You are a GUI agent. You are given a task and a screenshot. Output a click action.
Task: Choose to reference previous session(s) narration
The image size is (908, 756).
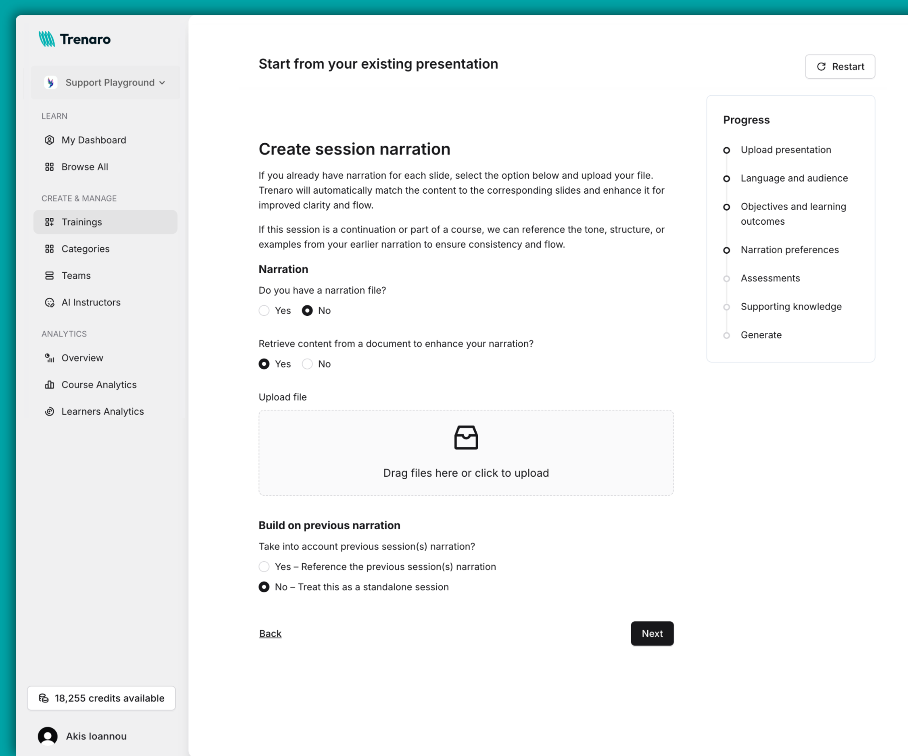[x=264, y=566]
